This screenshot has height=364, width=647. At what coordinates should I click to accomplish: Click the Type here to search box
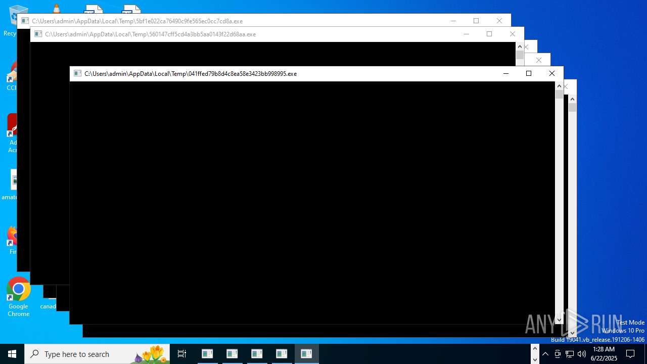[97, 354]
